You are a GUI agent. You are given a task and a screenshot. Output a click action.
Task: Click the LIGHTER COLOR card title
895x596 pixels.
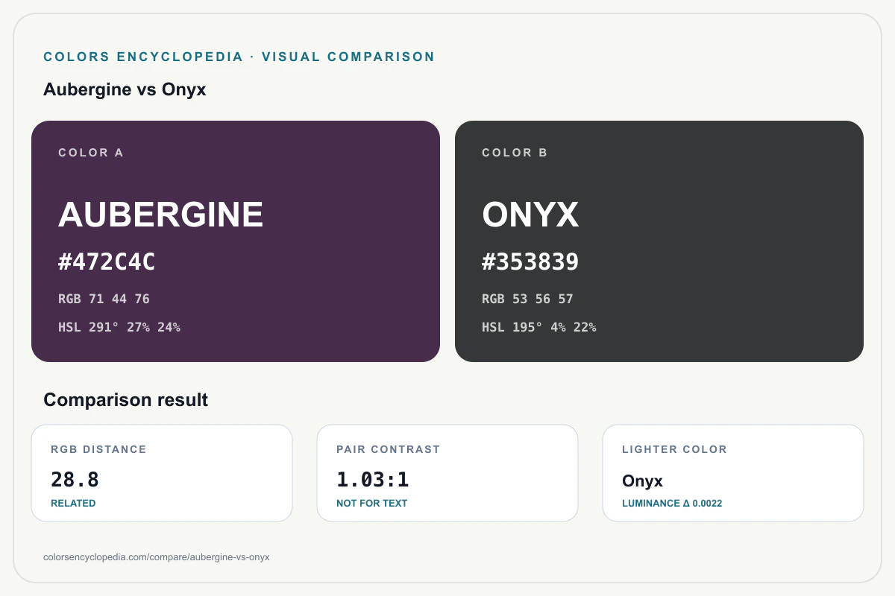click(674, 449)
